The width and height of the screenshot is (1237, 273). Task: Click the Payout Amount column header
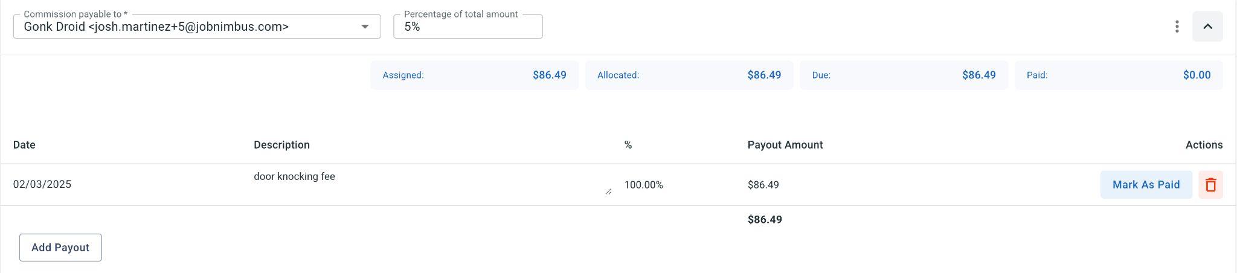click(785, 145)
